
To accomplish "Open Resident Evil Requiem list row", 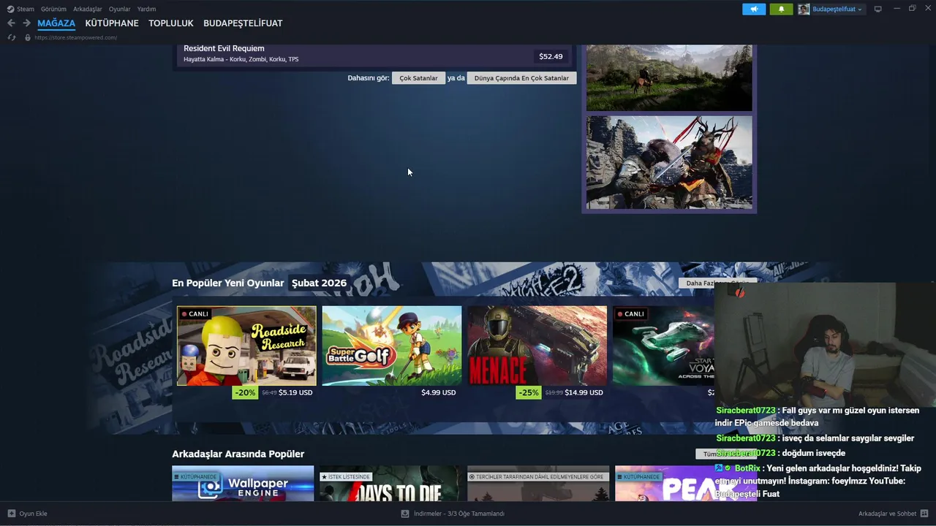I will tap(374, 56).
